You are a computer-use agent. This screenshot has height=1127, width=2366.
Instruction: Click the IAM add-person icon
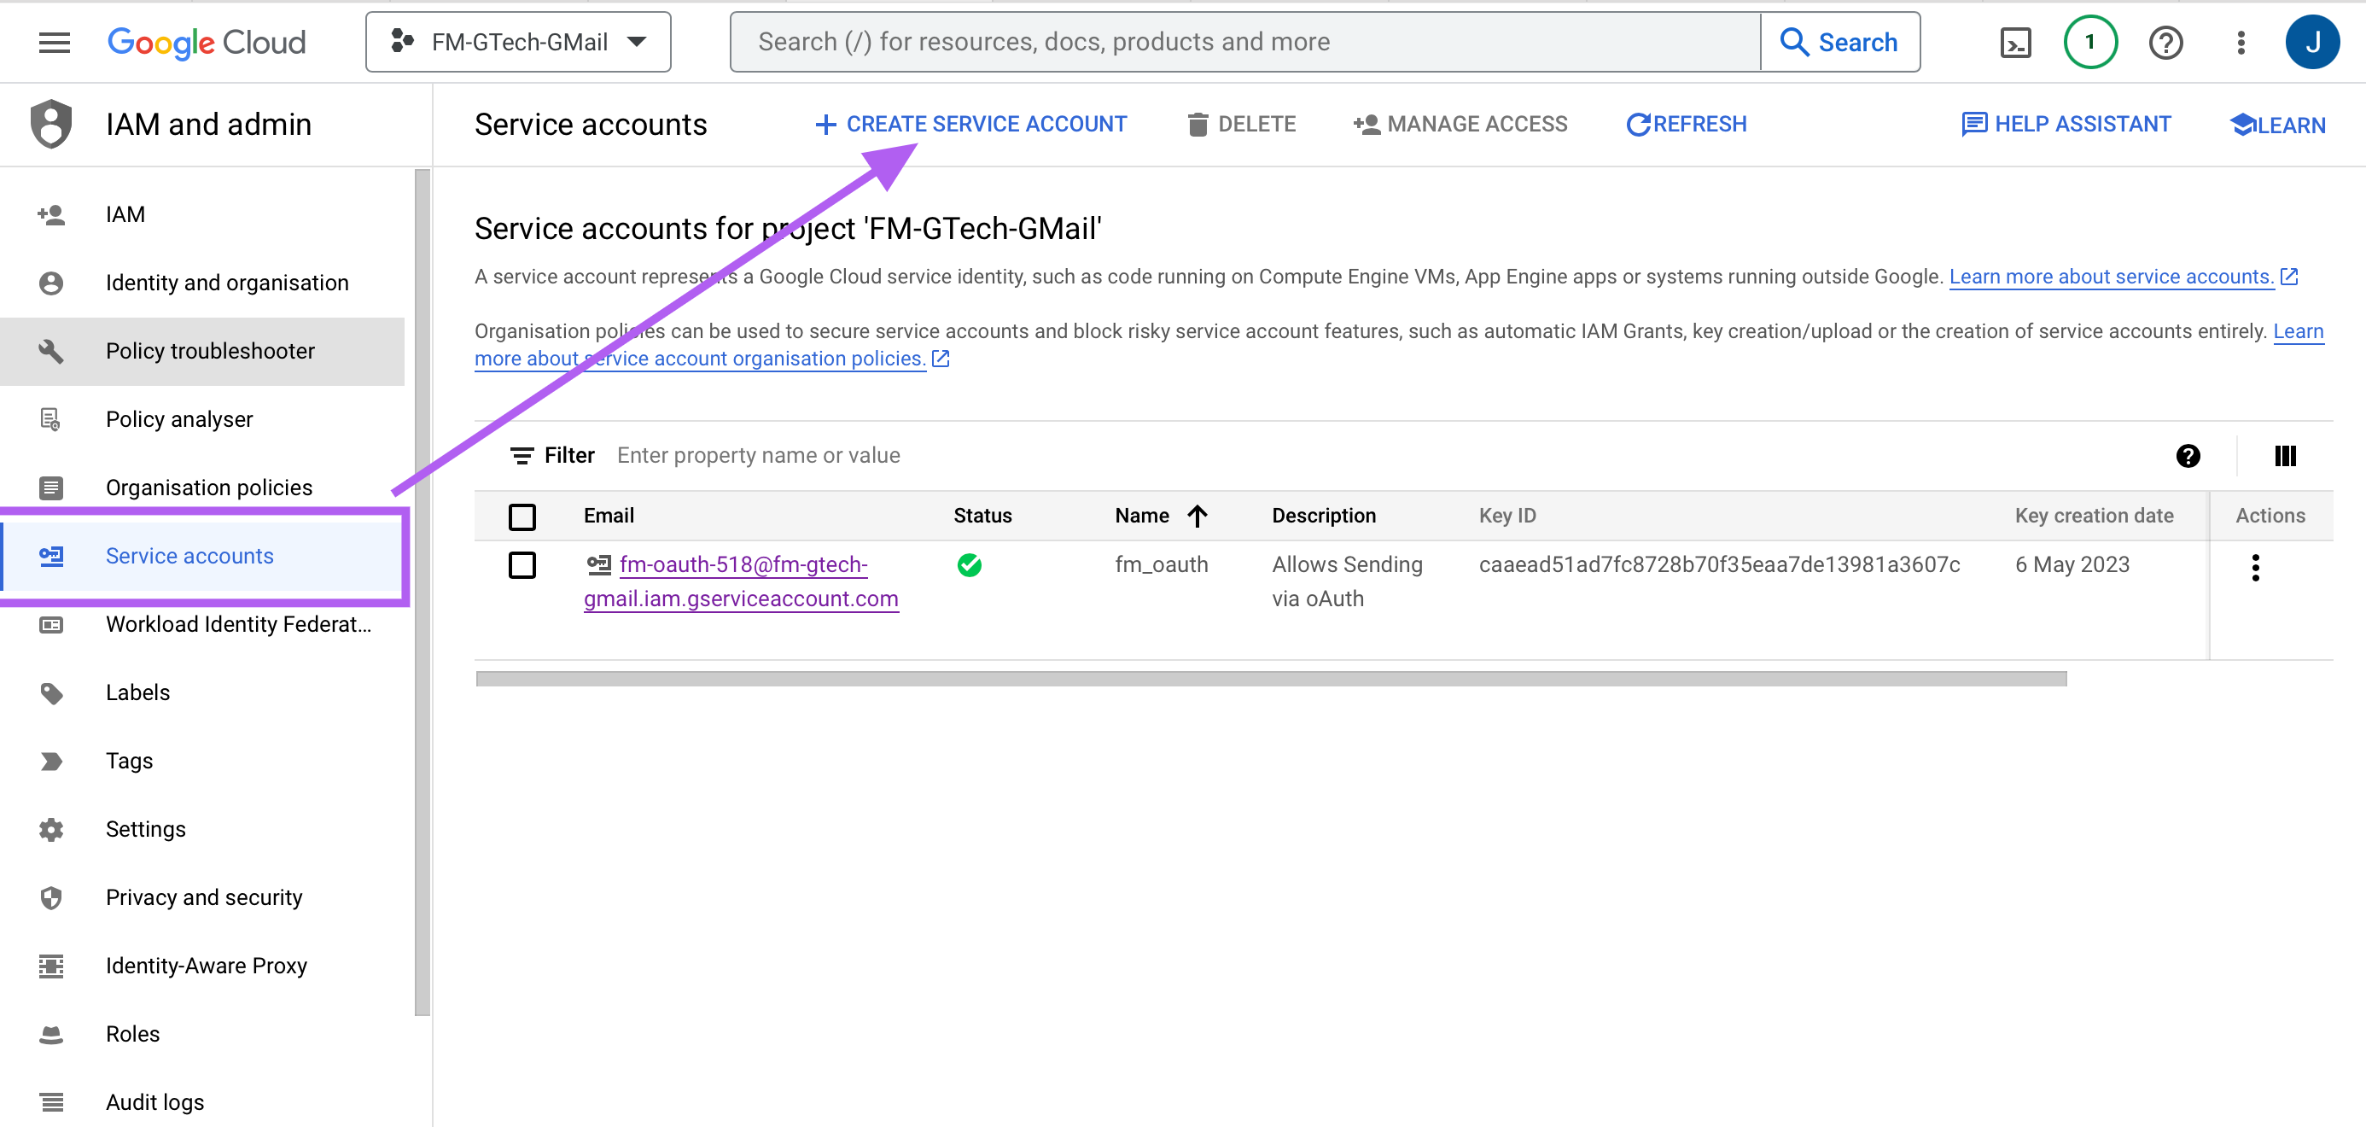point(51,215)
